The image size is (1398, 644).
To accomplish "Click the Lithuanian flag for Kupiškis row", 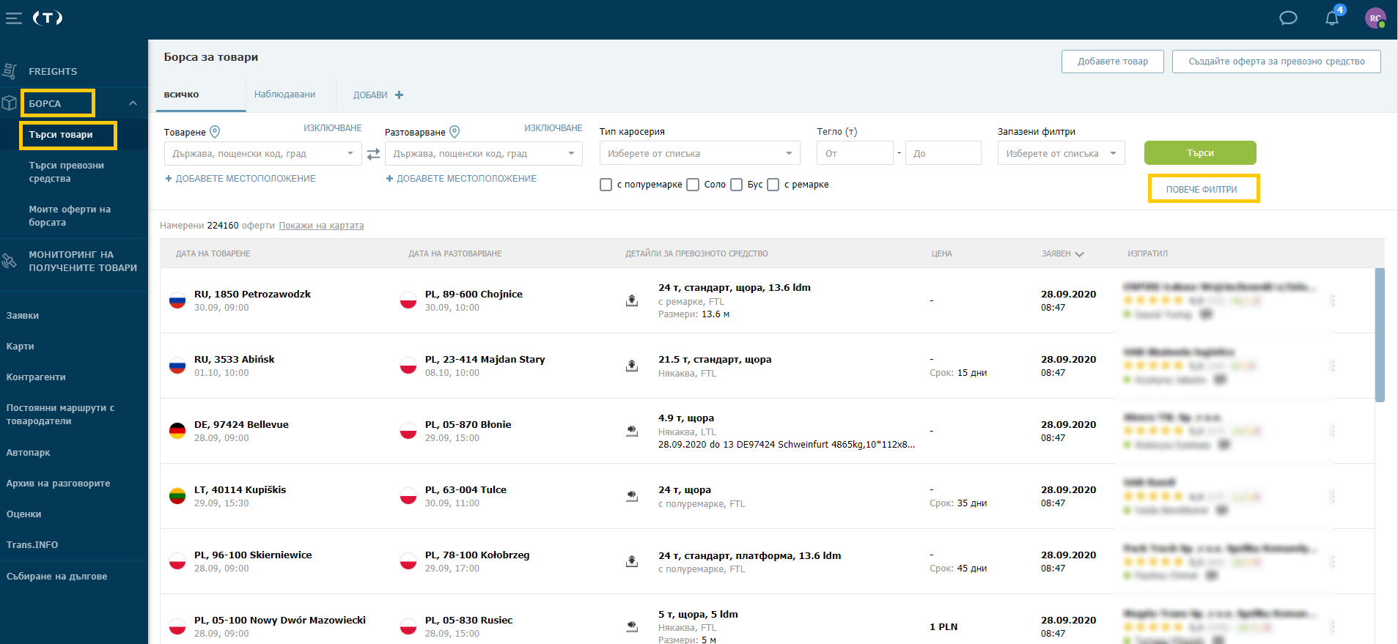I will coord(177,496).
